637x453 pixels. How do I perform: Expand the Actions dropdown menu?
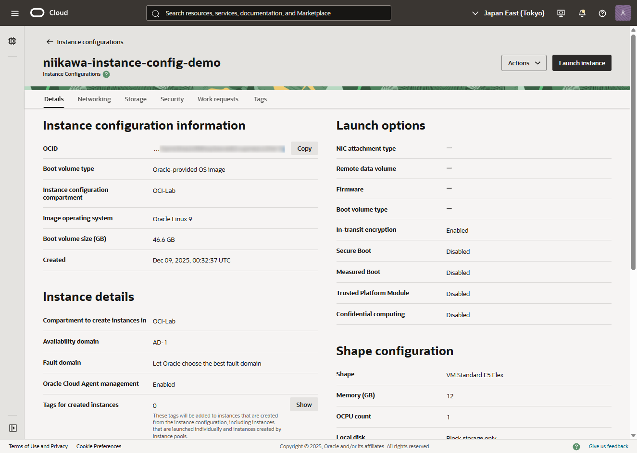click(x=524, y=63)
